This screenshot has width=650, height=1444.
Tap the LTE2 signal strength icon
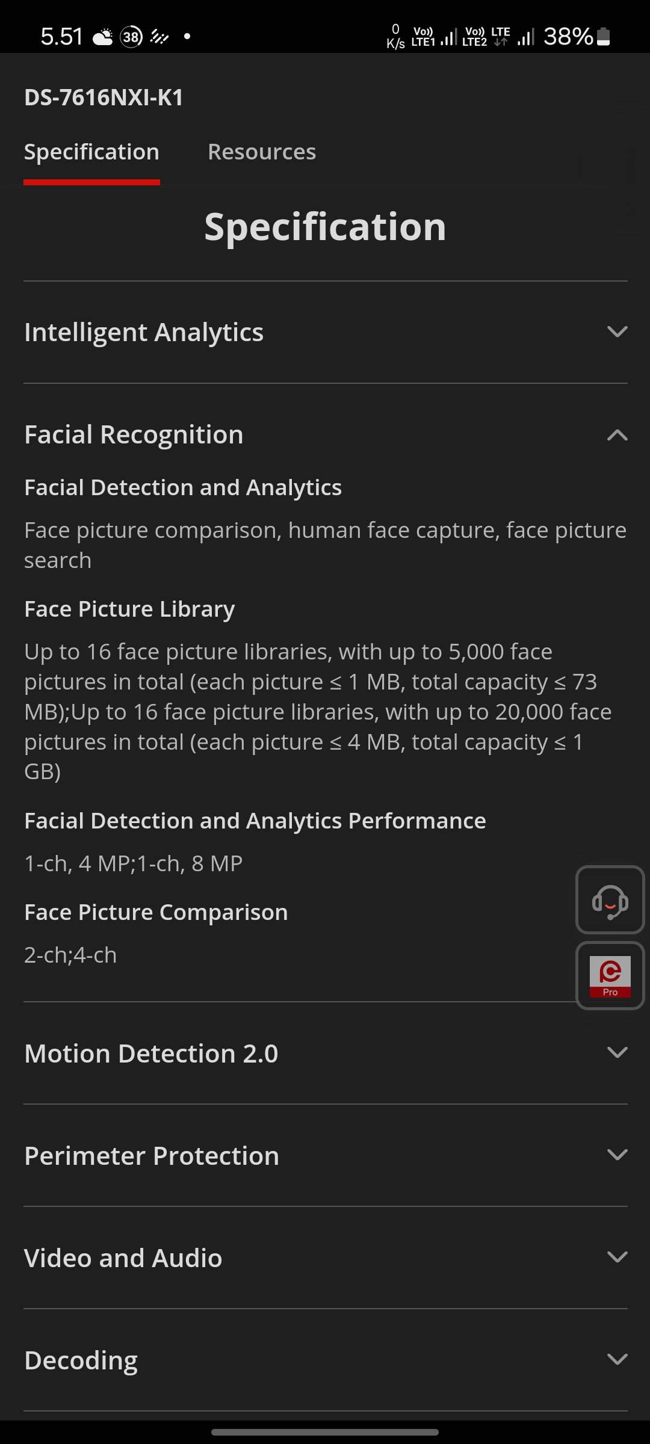pos(525,37)
